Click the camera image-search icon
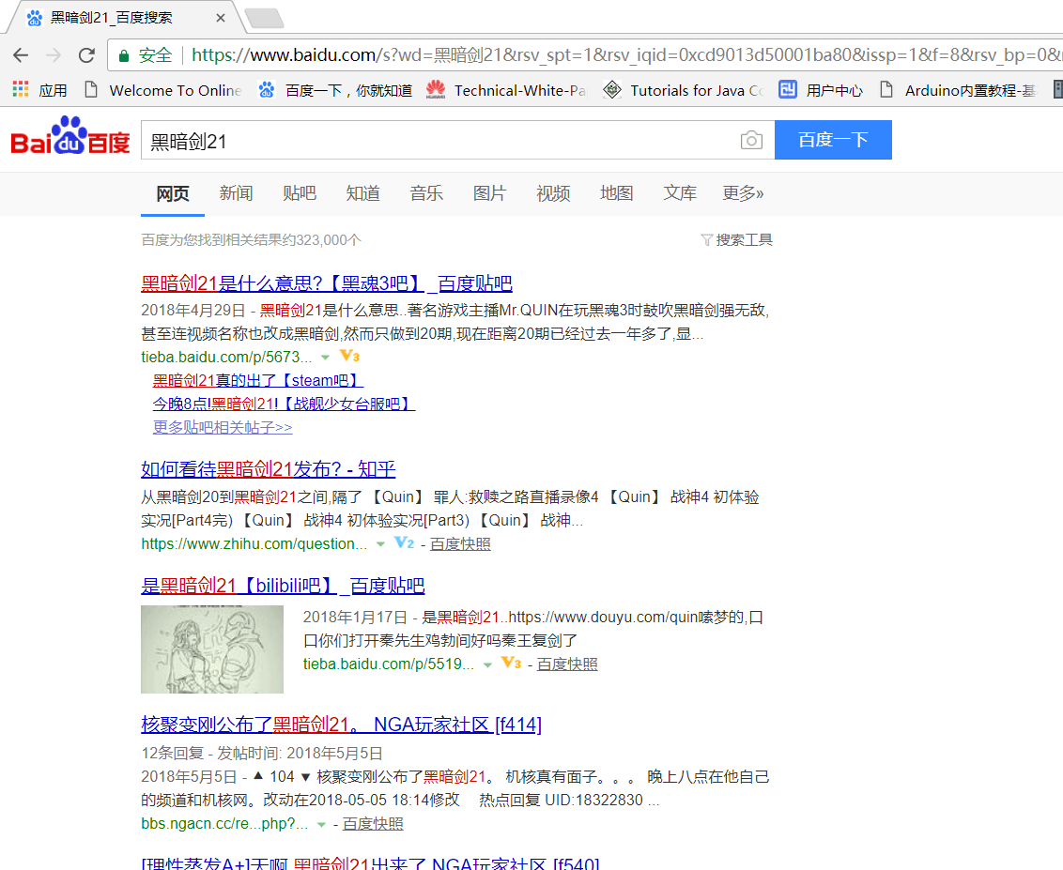The width and height of the screenshot is (1063, 870). click(x=751, y=140)
